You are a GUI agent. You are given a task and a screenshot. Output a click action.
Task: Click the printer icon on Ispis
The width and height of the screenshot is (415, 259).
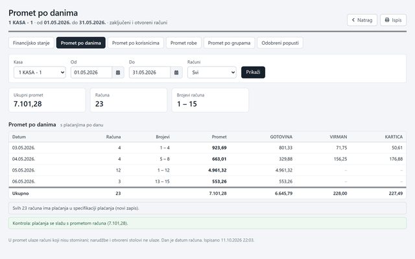pos(387,20)
